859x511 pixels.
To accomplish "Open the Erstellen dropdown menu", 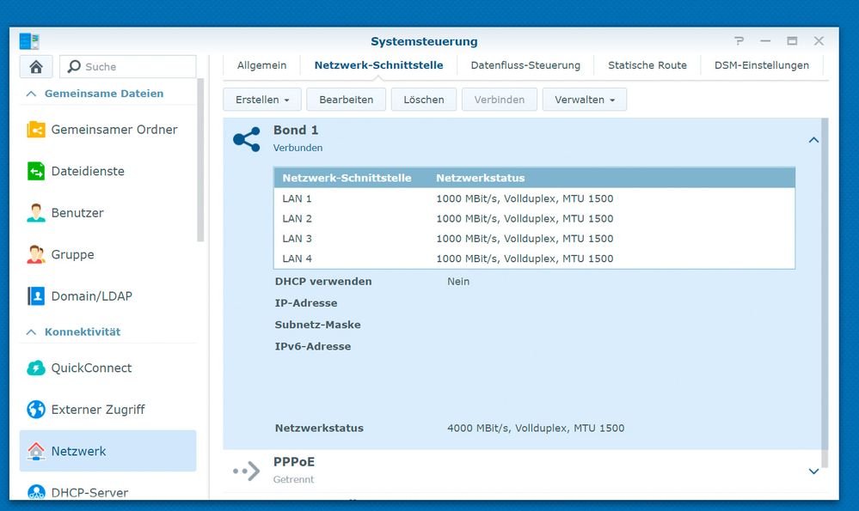I will click(261, 100).
